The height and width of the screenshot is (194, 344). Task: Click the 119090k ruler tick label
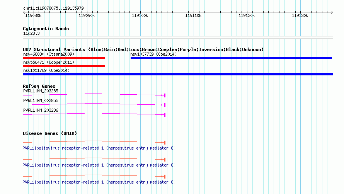[87, 15]
